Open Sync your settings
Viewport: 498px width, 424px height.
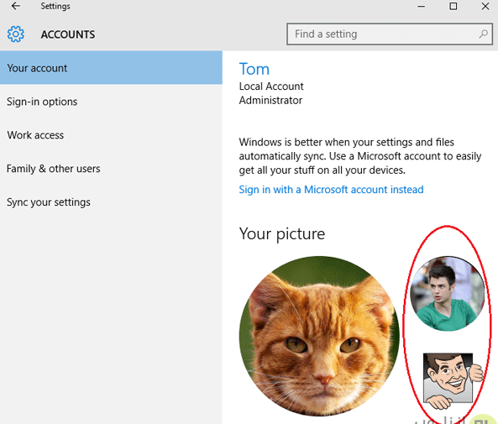click(111, 202)
